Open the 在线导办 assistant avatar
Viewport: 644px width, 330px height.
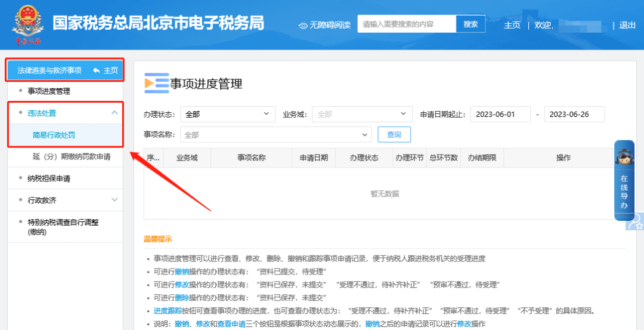[624, 158]
